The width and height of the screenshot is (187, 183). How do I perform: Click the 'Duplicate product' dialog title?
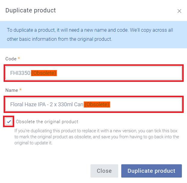[30, 10]
